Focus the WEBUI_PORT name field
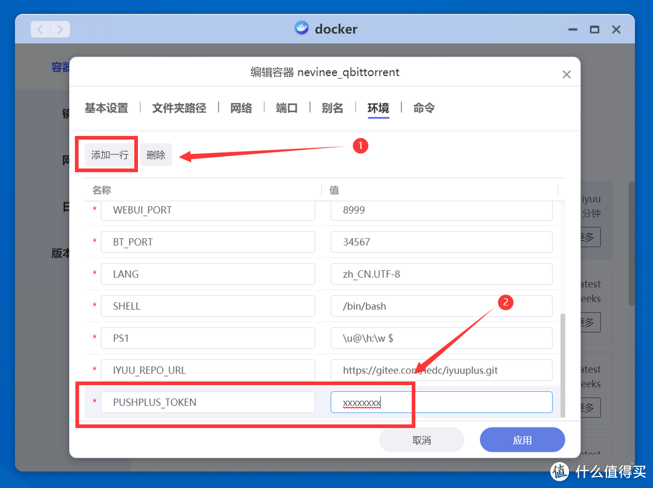653x488 pixels. tap(208, 210)
